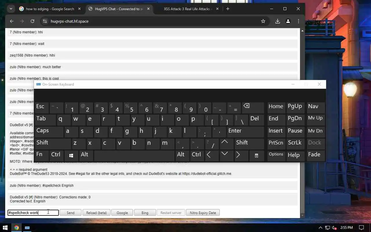This screenshot has height=232, width=371.
Task: Click the Windows logo key on On-Screen Keyboard
Action: 71,156
